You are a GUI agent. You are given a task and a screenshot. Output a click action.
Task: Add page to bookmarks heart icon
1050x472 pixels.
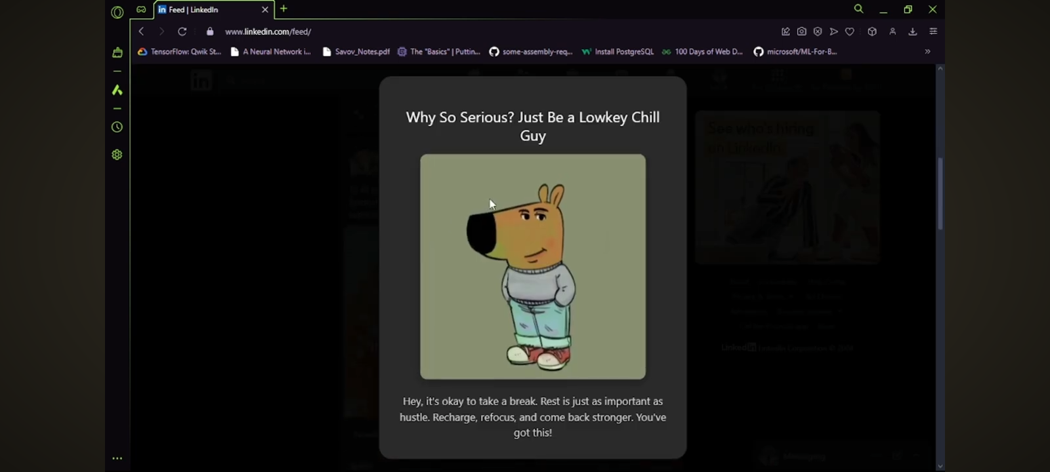(850, 31)
